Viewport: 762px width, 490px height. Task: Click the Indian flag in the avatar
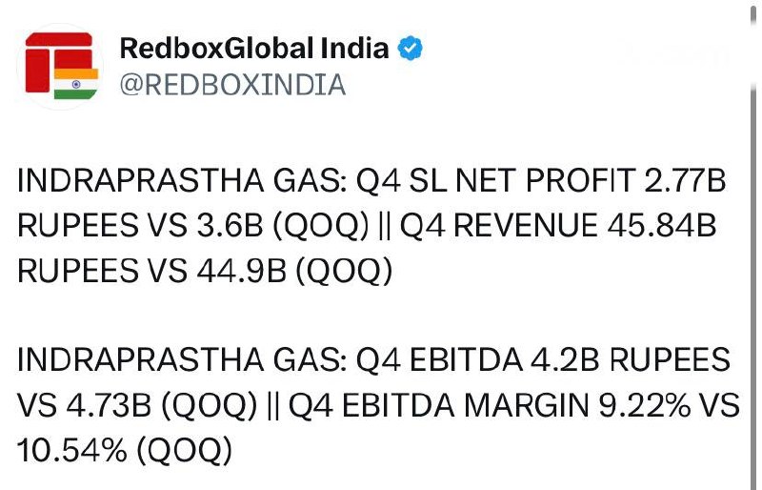pos(76,84)
